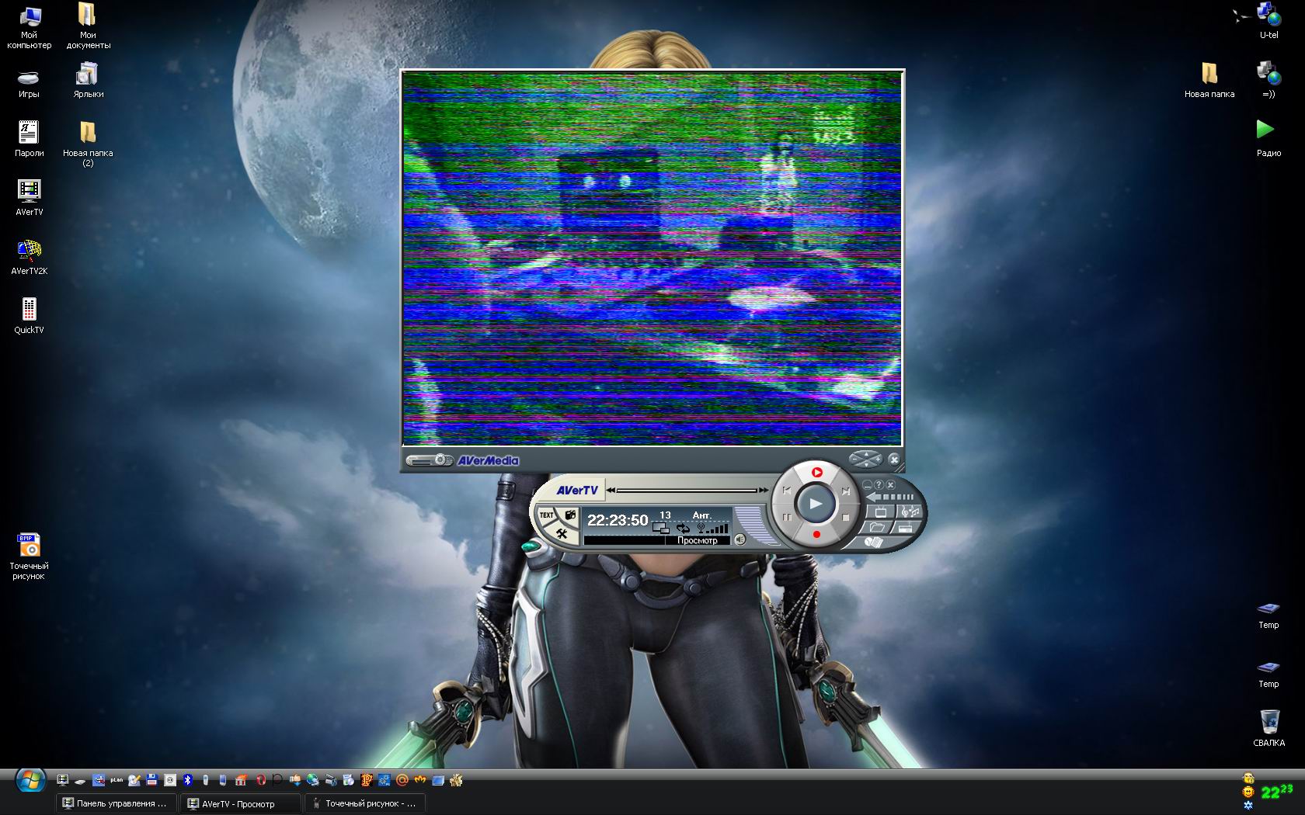
Task: Click Bluetooth icon in quick launch
Action: click(187, 780)
